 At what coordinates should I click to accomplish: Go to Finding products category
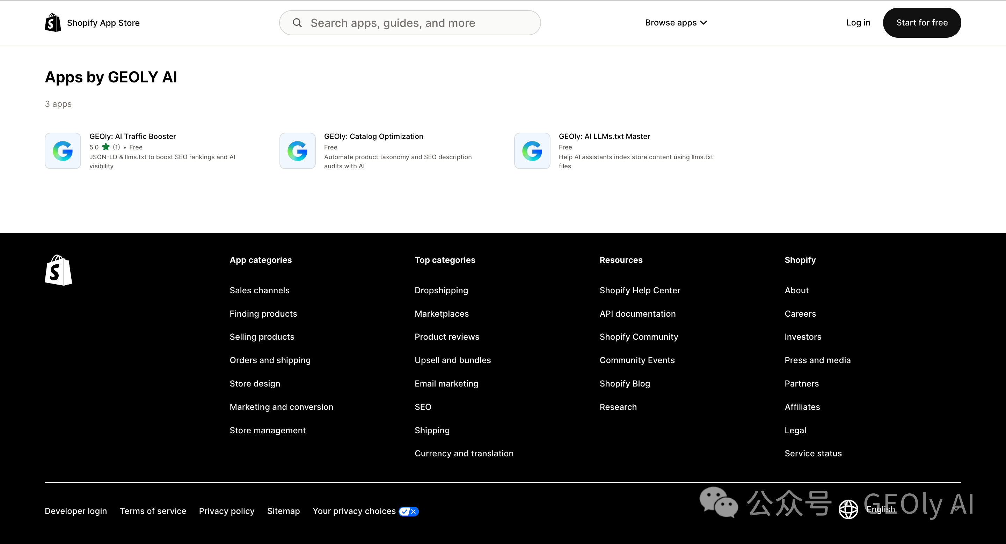coord(263,314)
